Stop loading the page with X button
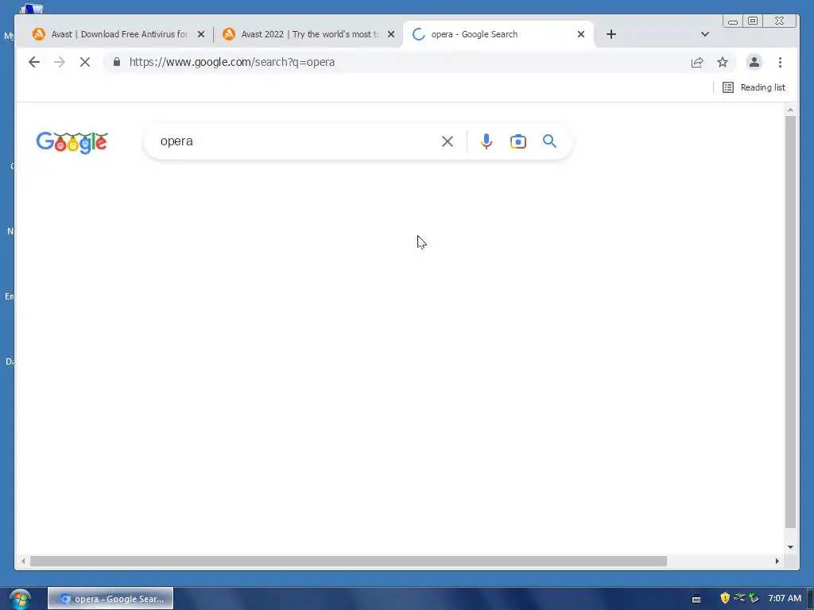Screen dimensions: 814x610 pyautogui.click(x=85, y=62)
